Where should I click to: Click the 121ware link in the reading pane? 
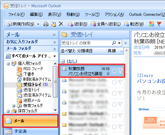point(145,75)
